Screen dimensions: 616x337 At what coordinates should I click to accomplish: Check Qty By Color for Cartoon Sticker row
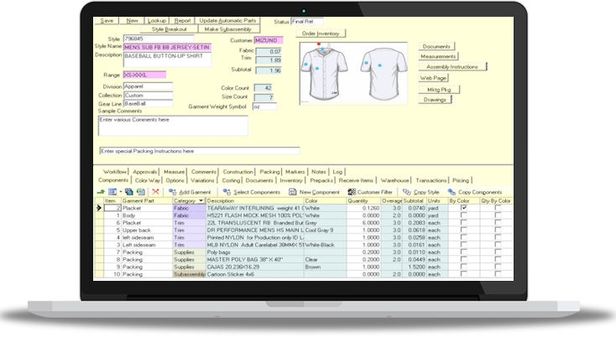pyautogui.click(x=498, y=274)
